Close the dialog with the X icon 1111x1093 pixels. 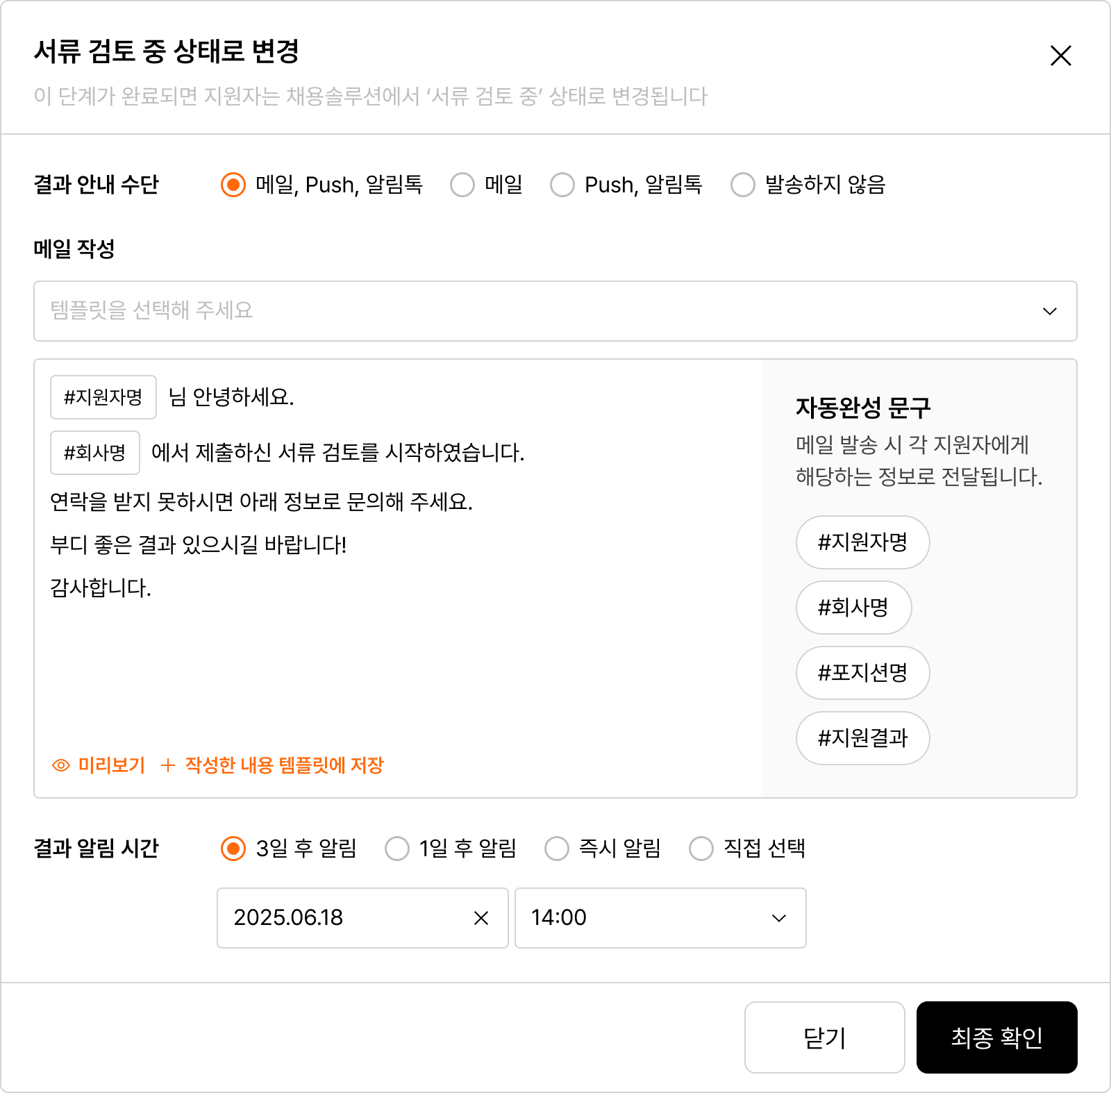click(1060, 56)
